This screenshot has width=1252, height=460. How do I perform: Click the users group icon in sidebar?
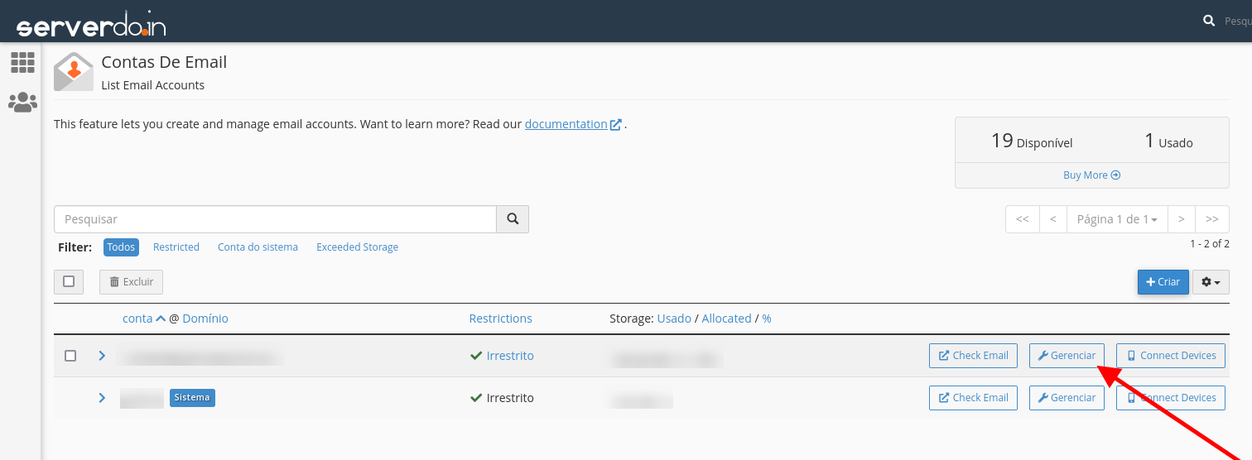[x=22, y=103]
